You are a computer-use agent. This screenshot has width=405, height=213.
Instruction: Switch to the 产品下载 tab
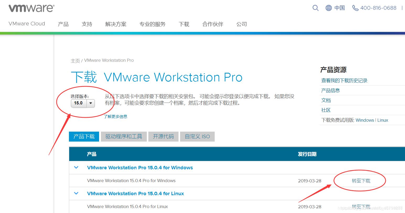[84, 136]
